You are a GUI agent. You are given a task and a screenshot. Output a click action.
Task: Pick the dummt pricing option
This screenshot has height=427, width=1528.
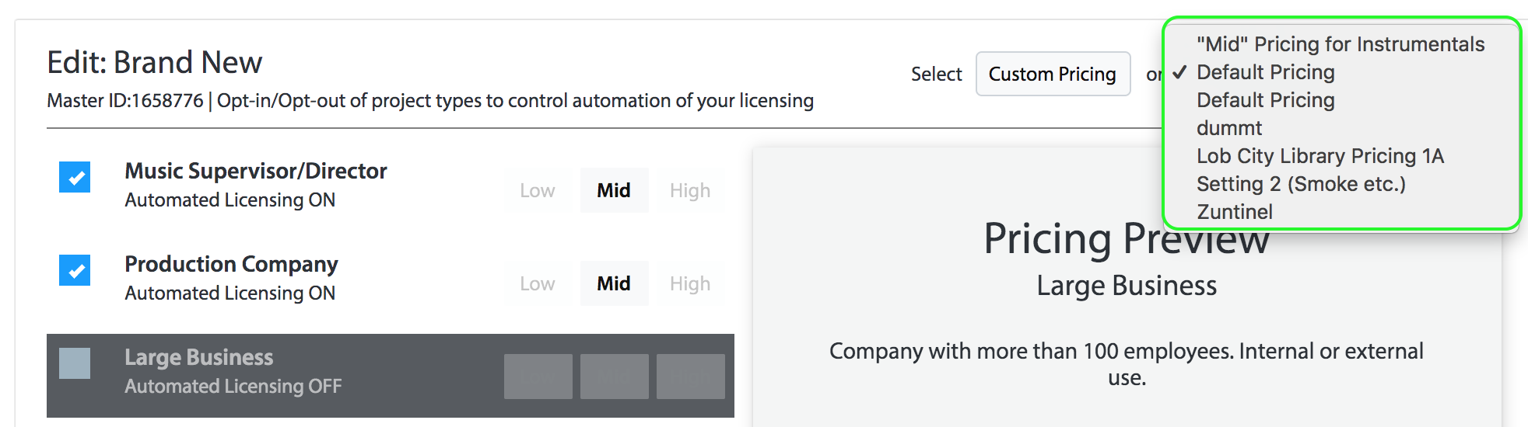tap(1229, 128)
